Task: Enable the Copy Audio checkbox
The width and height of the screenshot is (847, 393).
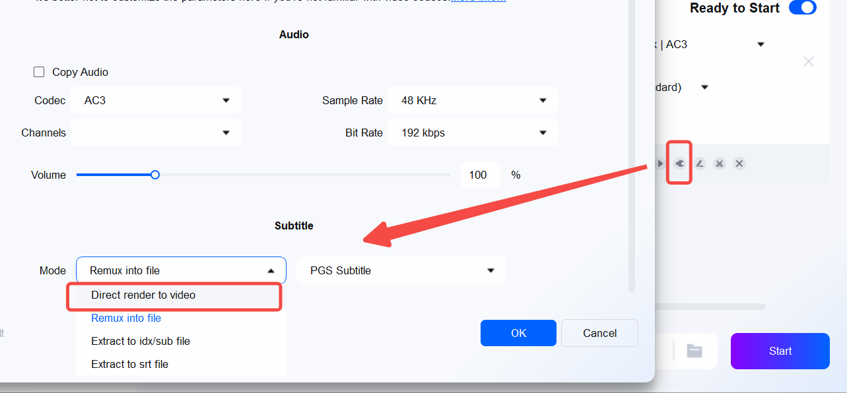Action: [x=39, y=72]
